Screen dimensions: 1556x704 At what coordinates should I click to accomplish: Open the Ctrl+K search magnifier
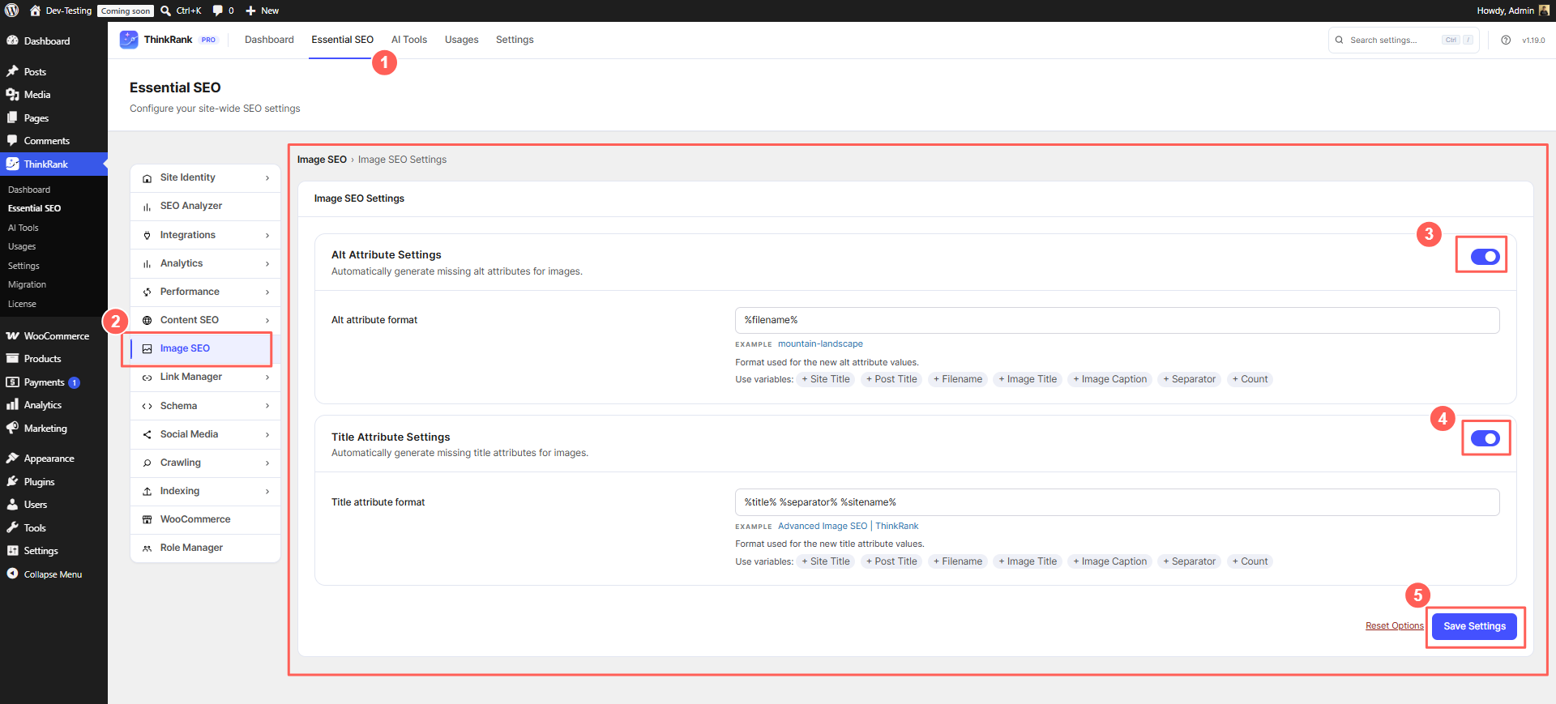165,11
